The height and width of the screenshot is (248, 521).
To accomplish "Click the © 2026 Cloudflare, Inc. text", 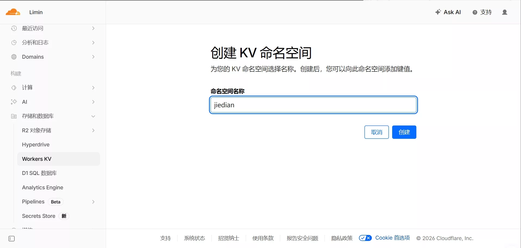I will pos(445,238).
